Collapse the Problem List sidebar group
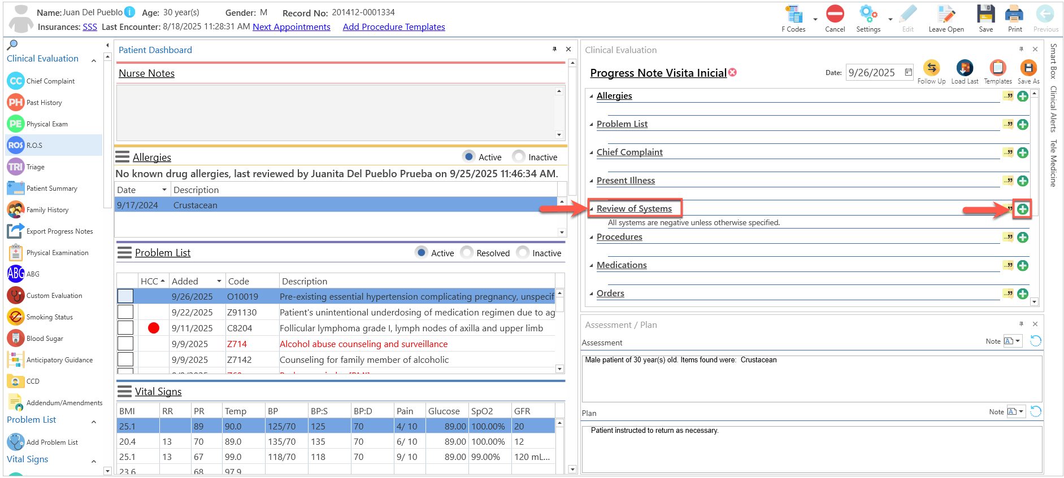 click(x=94, y=422)
